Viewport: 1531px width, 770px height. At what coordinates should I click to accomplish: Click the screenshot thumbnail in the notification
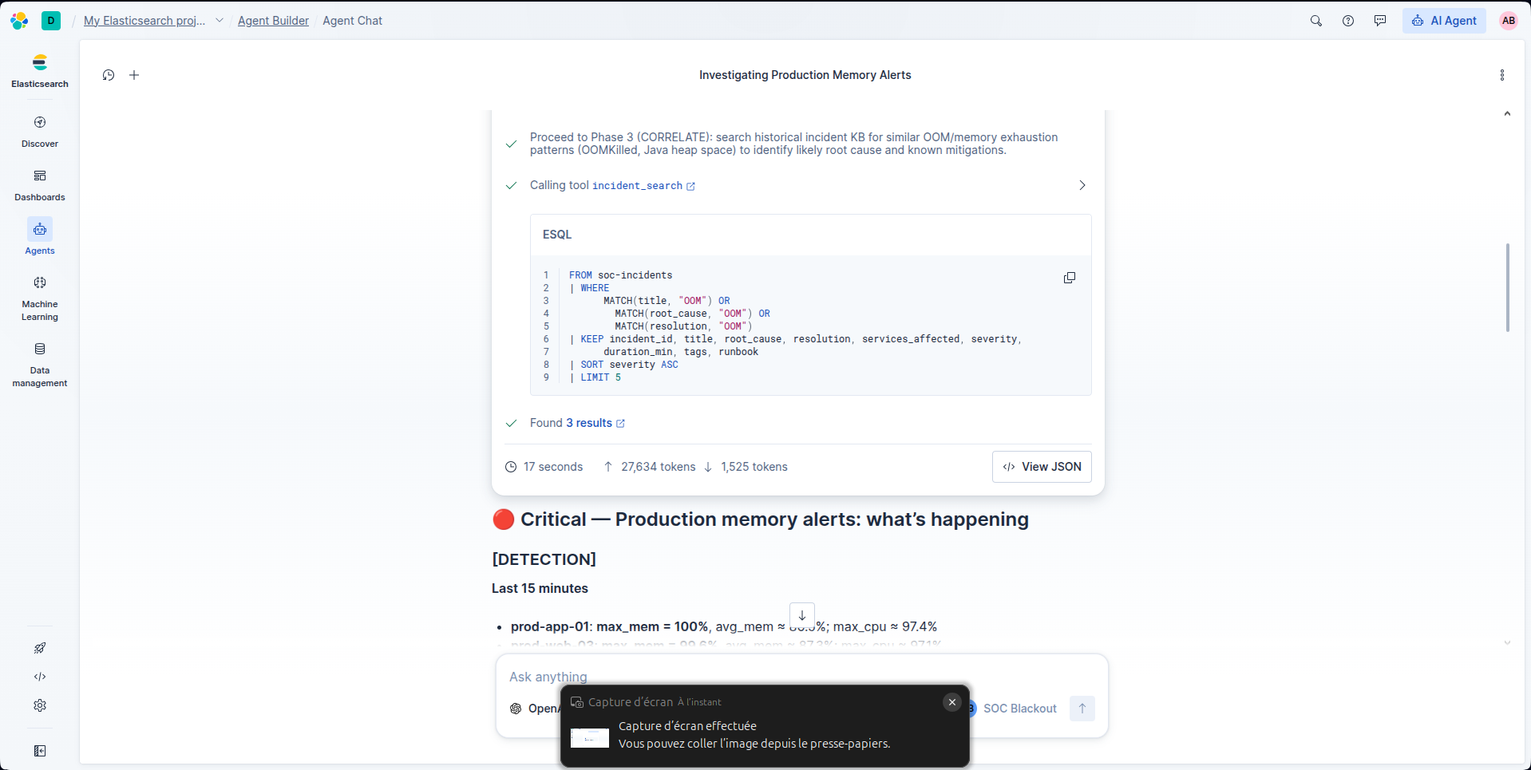(590, 738)
